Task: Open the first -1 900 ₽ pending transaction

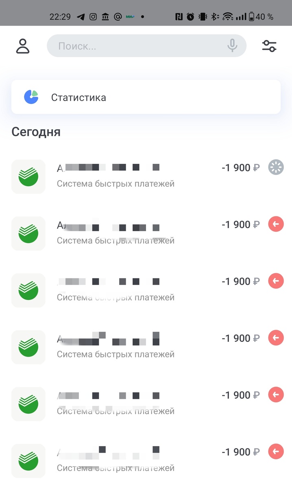Action: pos(146,176)
